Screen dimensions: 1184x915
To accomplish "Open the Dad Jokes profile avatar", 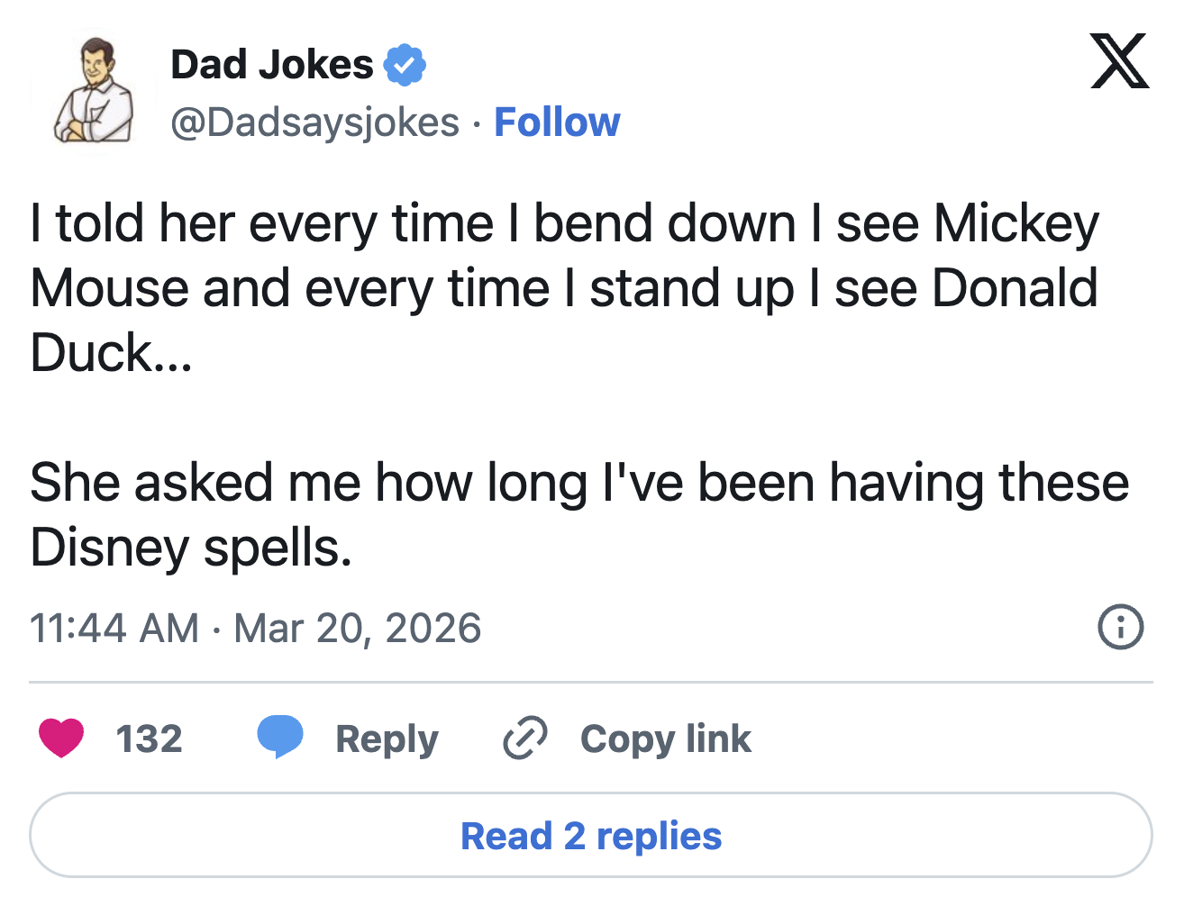I will pyautogui.click(x=94, y=91).
